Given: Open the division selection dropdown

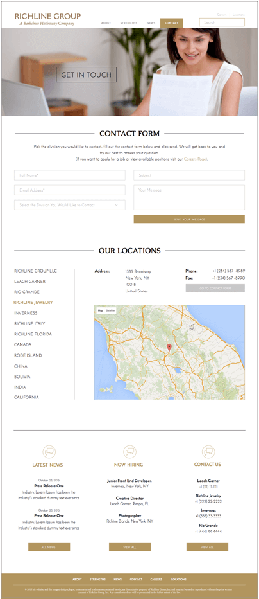Looking at the screenshot, I should (x=70, y=205).
